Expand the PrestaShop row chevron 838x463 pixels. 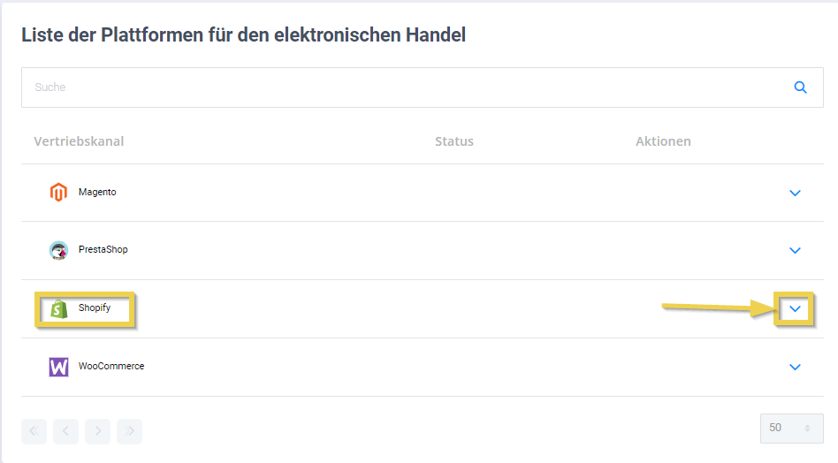[x=795, y=250]
